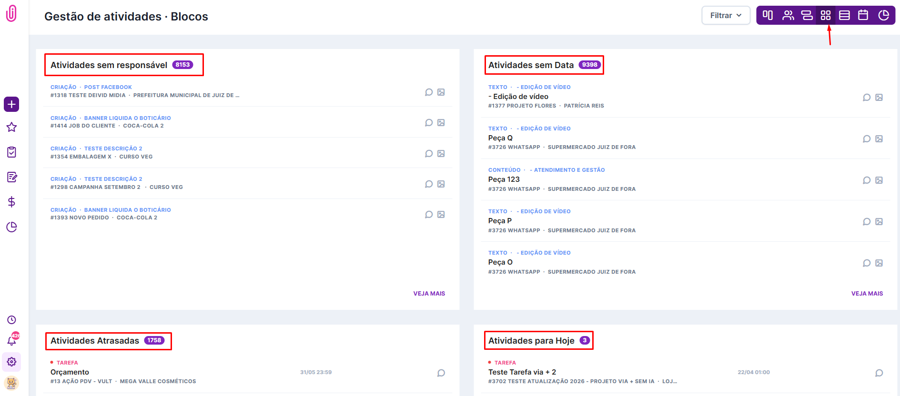The image size is (900, 396).
Task: Open favorites star in the sidebar
Action: (x=11, y=127)
